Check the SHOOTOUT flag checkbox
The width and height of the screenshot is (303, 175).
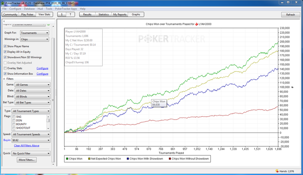click(x=14, y=128)
